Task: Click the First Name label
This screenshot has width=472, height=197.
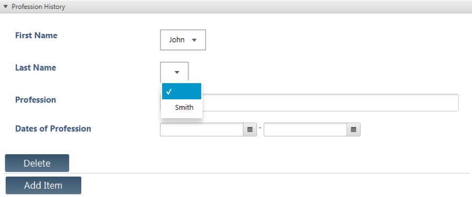Action: coord(36,36)
